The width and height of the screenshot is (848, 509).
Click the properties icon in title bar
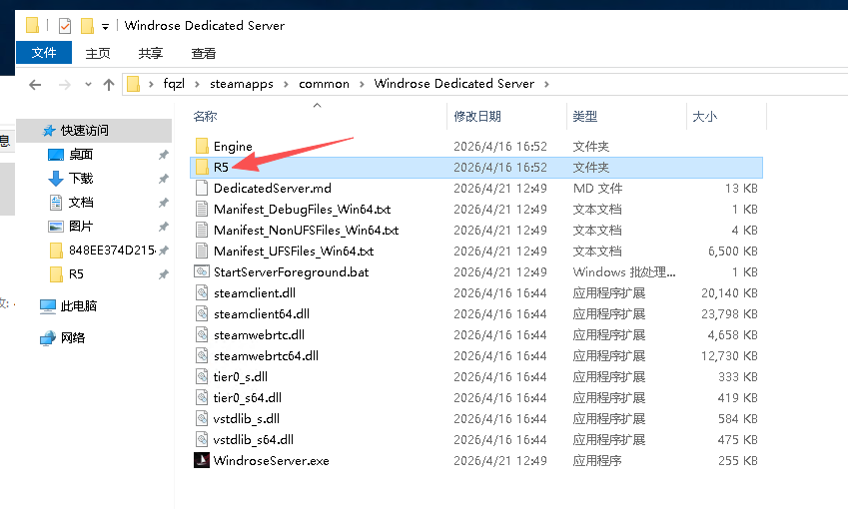coord(65,26)
